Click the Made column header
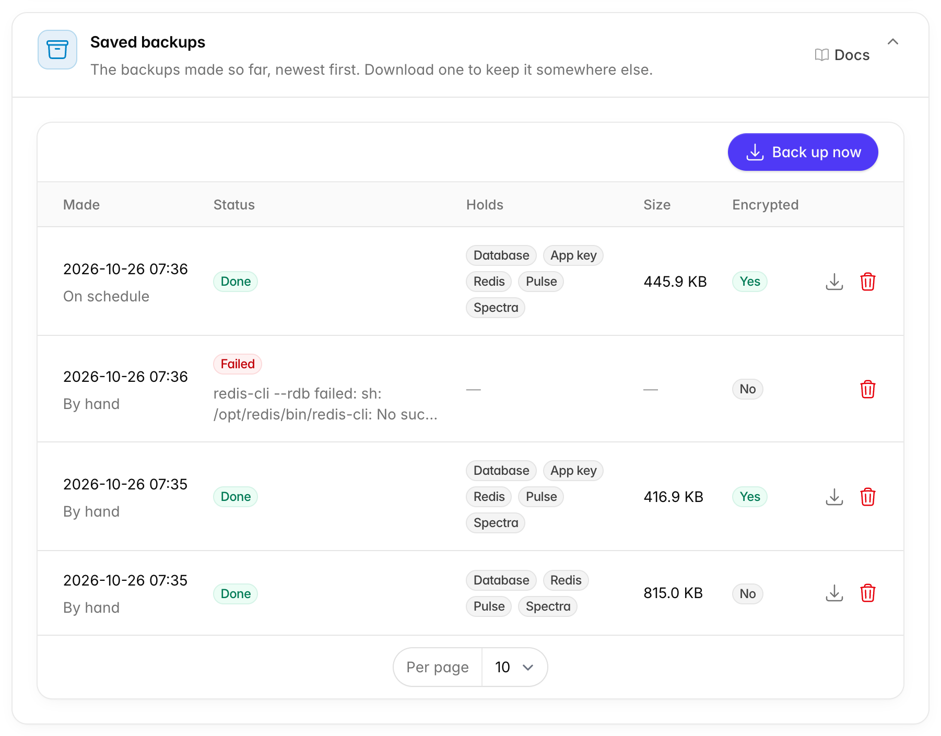 pyautogui.click(x=81, y=205)
